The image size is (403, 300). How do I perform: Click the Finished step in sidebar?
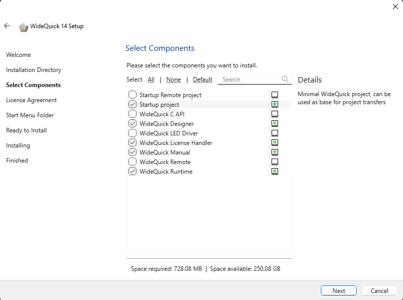point(17,161)
